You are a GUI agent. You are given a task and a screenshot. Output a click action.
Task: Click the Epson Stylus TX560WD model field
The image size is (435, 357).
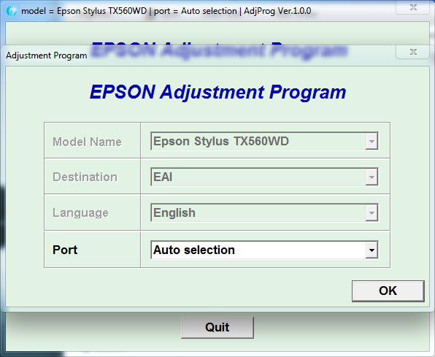coord(264,141)
